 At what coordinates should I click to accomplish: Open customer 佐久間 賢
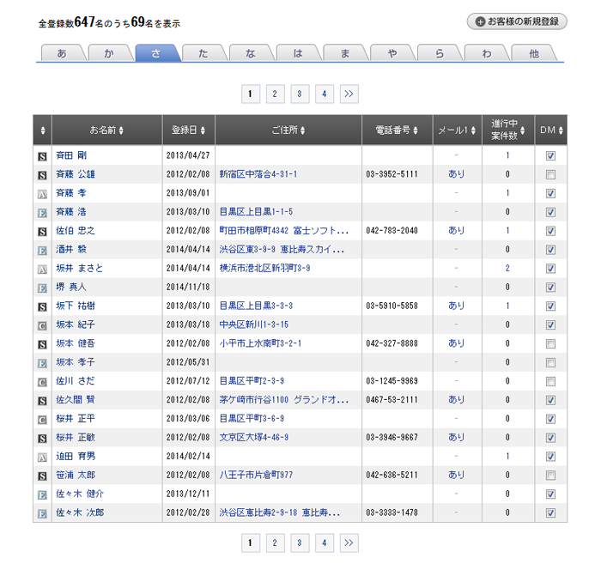pyautogui.click(x=76, y=400)
